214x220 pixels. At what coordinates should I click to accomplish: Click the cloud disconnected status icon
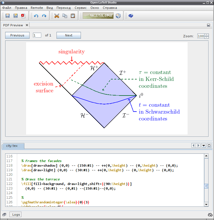[x=210, y=215]
